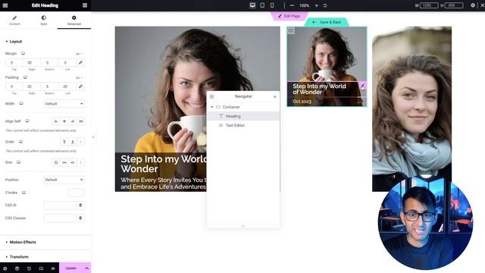Reset zoom with the circular arrow icon
Viewport: 485px width, 273px height.
(x=325, y=5)
